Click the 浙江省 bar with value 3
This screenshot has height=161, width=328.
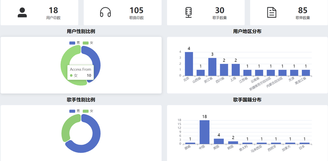point(212,67)
